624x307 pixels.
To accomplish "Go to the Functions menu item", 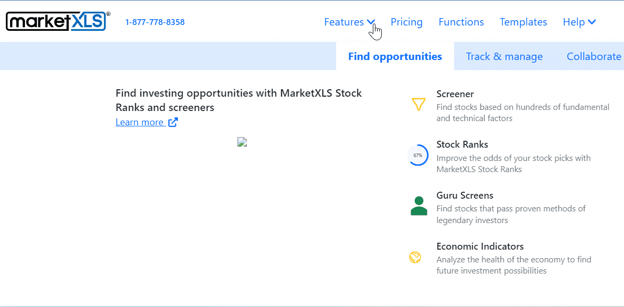I will (461, 22).
